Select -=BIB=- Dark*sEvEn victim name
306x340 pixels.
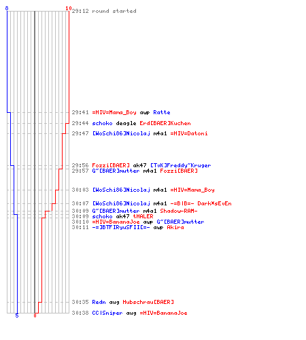click(201, 203)
